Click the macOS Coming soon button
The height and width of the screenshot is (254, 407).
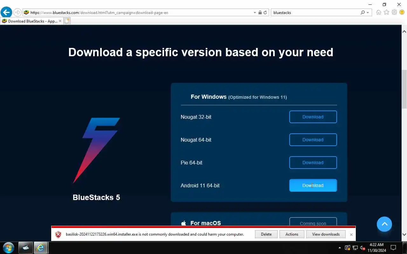pyautogui.click(x=313, y=222)
